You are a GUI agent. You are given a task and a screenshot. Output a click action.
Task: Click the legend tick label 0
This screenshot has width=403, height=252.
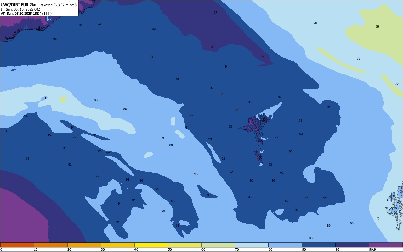pyautogui.click(x=1, y=249)
